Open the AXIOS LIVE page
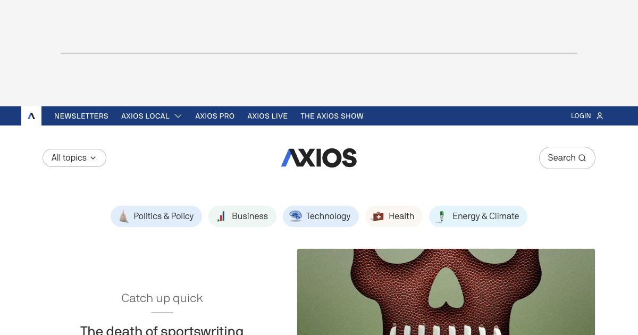The height and width of the screenshot is (335, 638). 267,116
